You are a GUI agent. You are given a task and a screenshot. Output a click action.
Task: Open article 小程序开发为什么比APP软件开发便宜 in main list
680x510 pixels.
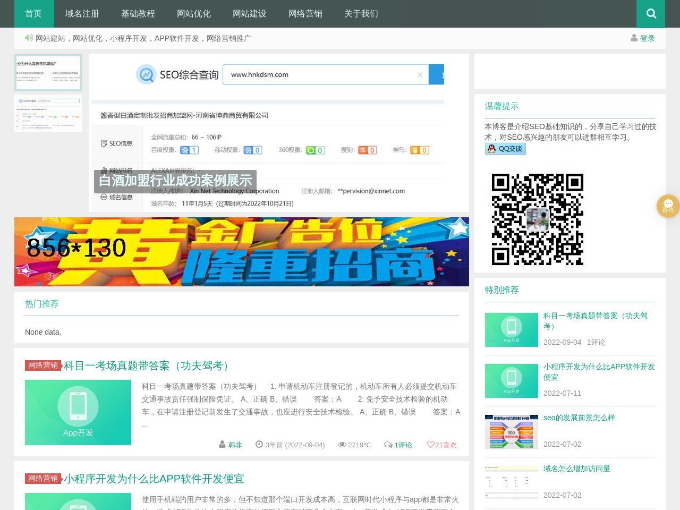tap(154, 479)
